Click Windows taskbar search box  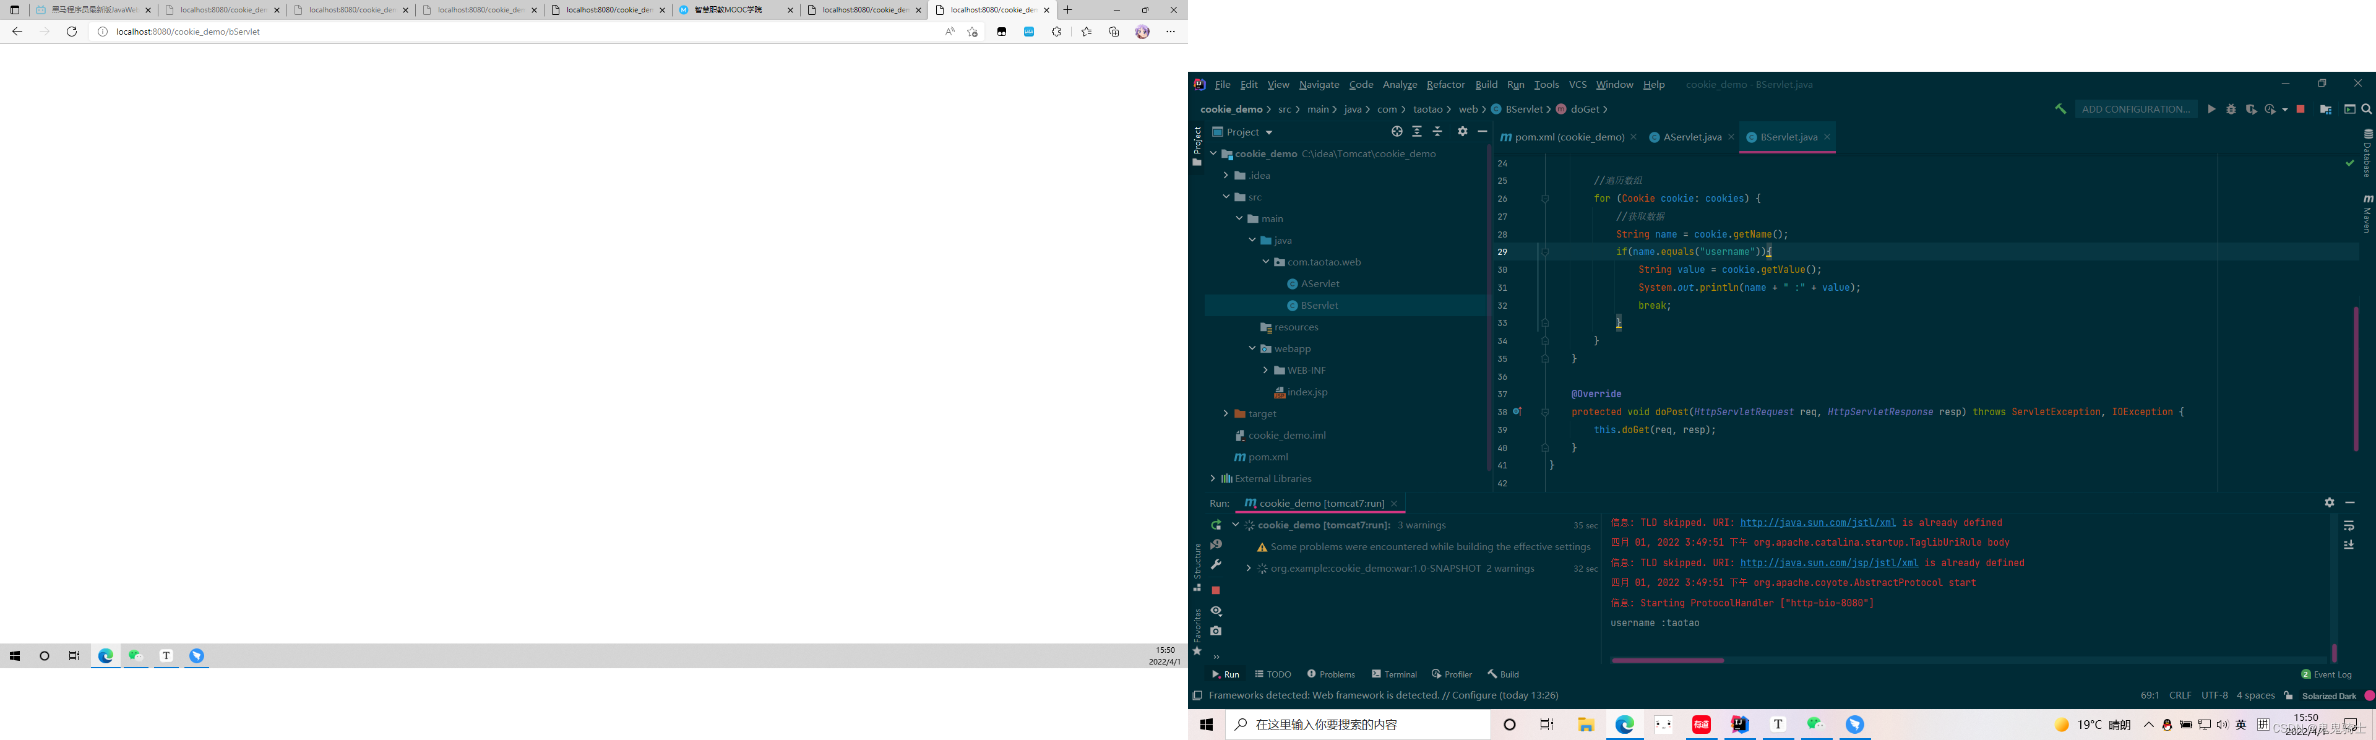click(x=1358, y=725)
